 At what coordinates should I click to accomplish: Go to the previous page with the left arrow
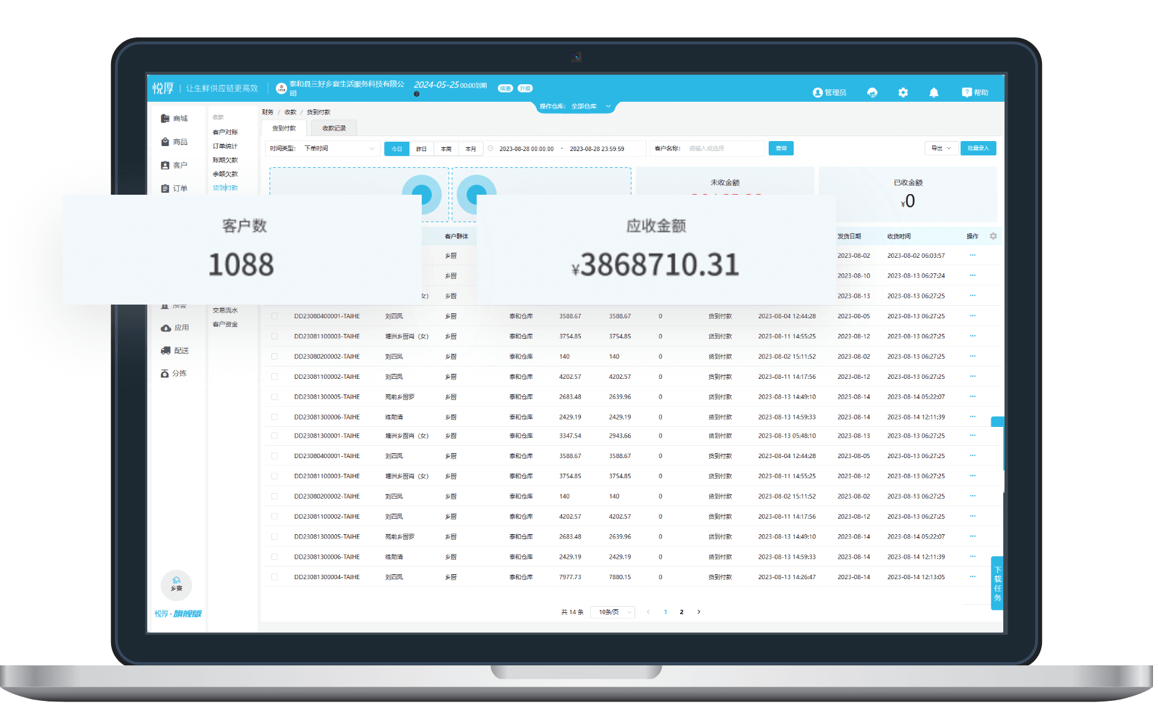tap(648, 612)
